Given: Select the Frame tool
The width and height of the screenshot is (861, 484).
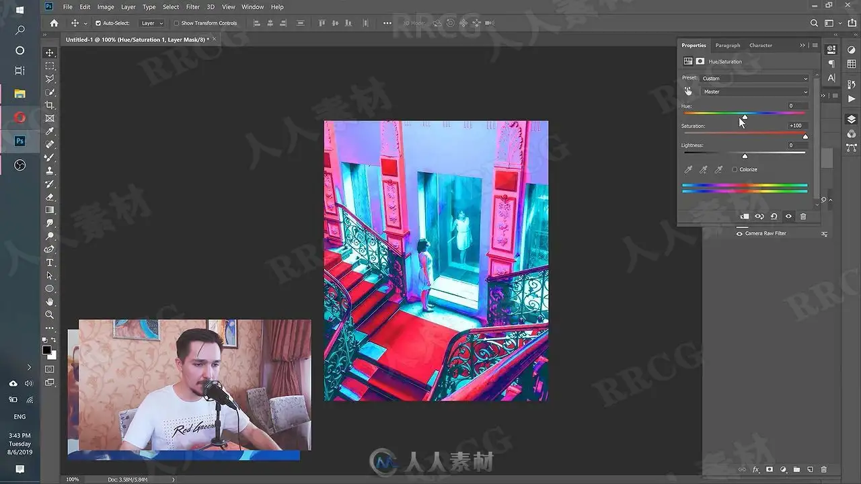Looking at the screenshot, I should click(50, 118).
